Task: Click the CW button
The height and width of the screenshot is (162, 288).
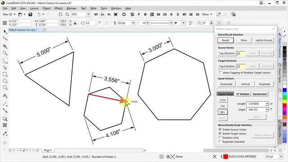Action: point(223,106)
